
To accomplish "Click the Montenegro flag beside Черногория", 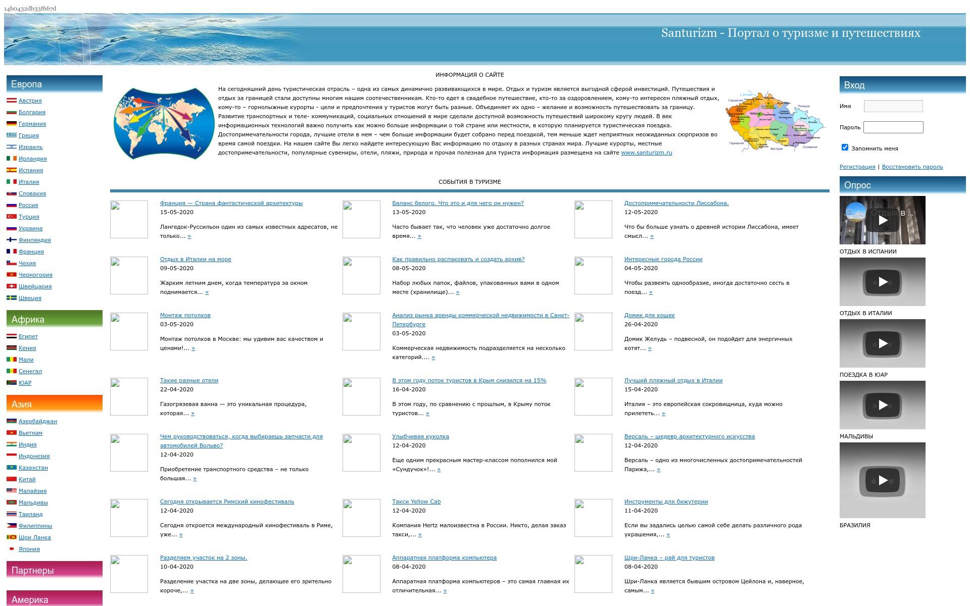I will coord(11,275).
